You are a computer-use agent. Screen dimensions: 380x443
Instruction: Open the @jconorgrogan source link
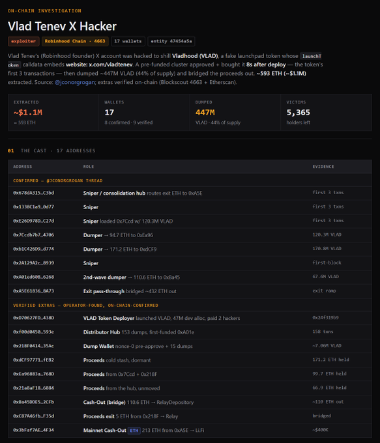[x=75, y=82]
